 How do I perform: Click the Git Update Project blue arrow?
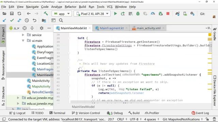click(4, 20)
